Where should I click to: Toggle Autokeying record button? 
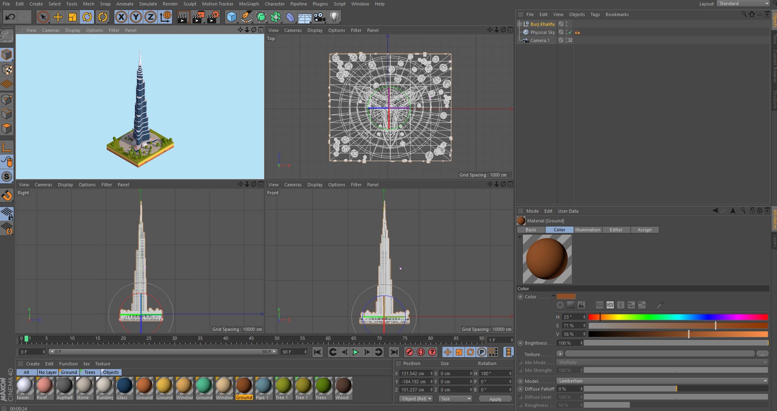421,352
